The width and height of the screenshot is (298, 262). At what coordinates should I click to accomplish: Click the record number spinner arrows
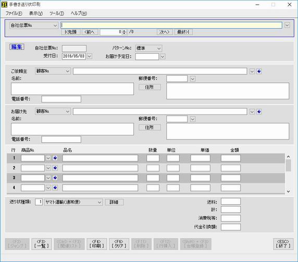[x=124, y=32]
